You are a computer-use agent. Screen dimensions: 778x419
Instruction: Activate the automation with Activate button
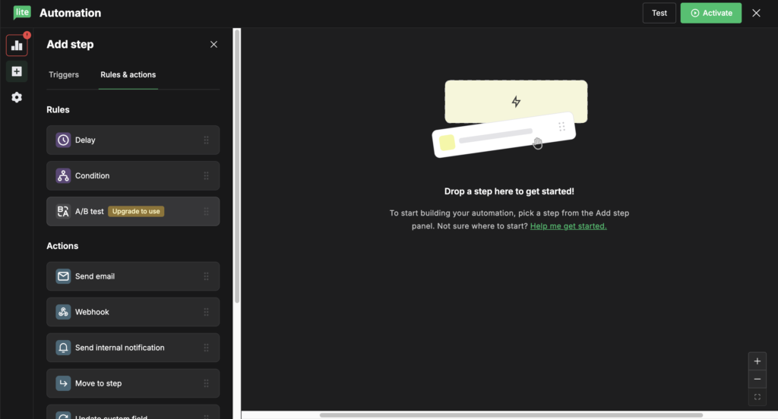point(710,13)
